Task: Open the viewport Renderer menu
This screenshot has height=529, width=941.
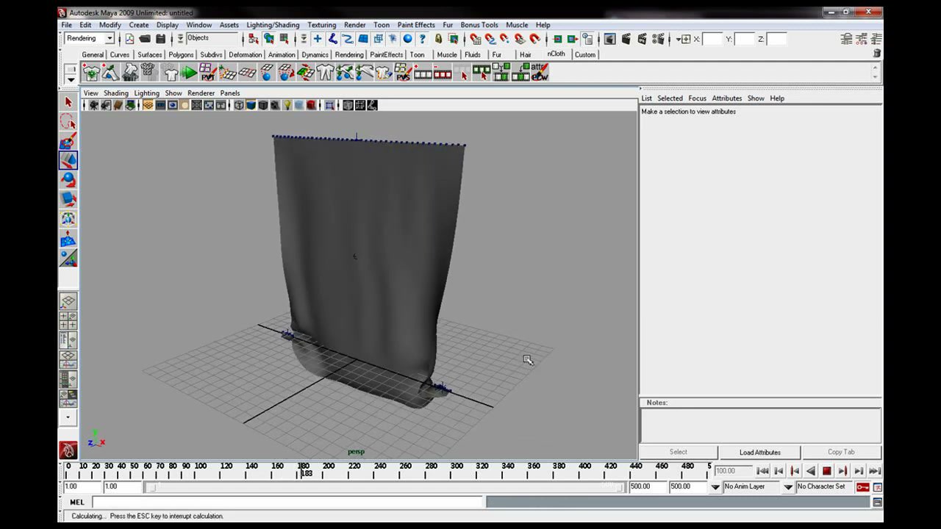Action: click(201, 93)
